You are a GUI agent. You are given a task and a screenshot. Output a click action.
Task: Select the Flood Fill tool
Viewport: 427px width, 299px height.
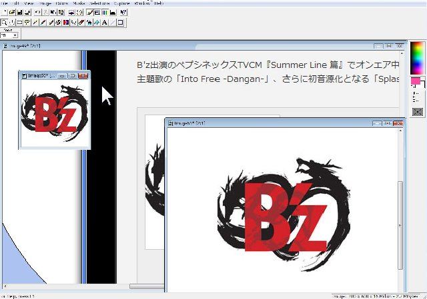click(x=97, y=22)
